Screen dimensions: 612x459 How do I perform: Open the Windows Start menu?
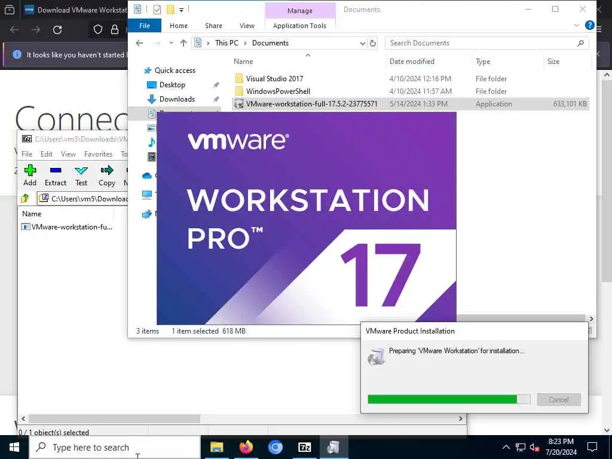click(14, 447)
